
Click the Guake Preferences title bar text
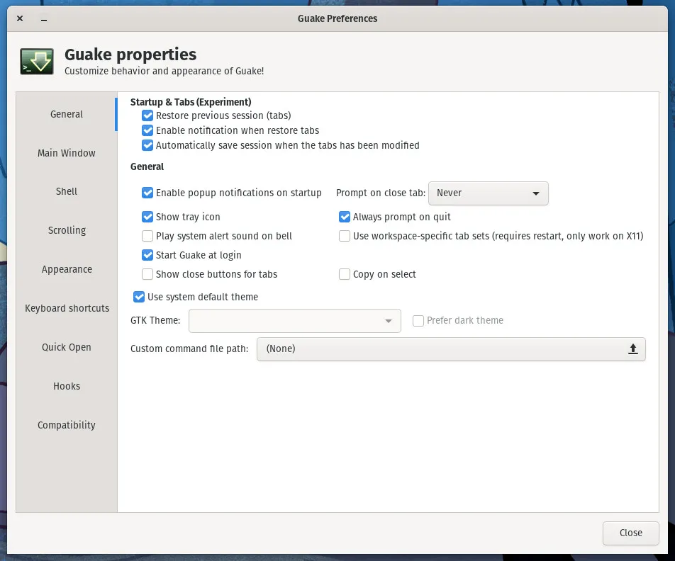(337, 18)
